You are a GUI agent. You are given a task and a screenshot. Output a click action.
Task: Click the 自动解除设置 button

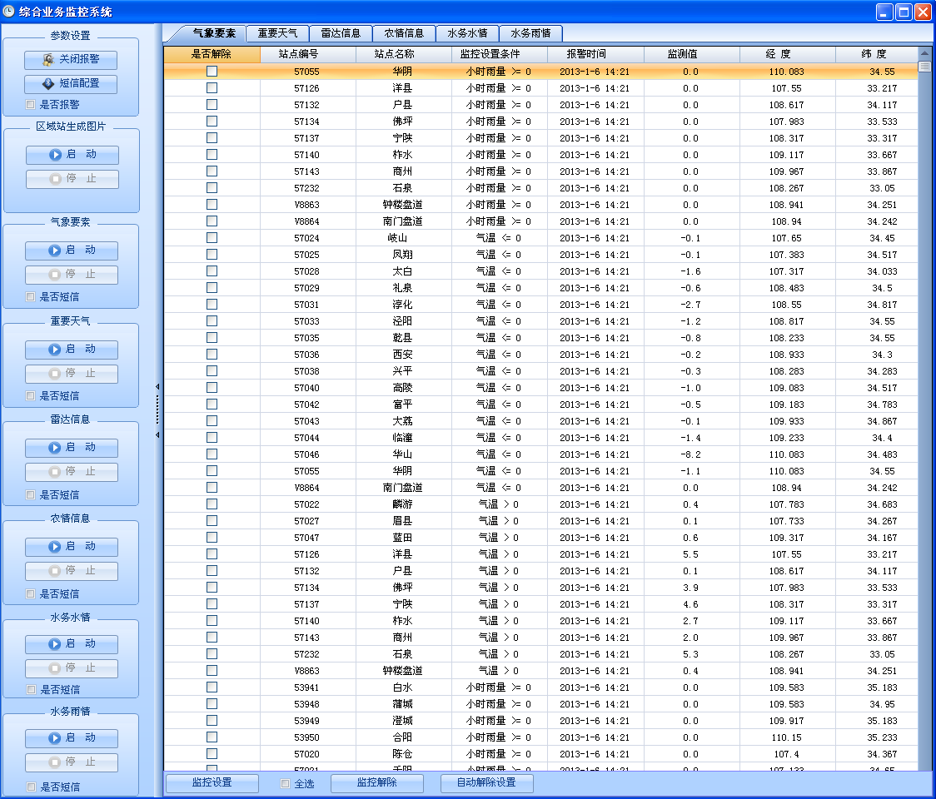[487, 783]
